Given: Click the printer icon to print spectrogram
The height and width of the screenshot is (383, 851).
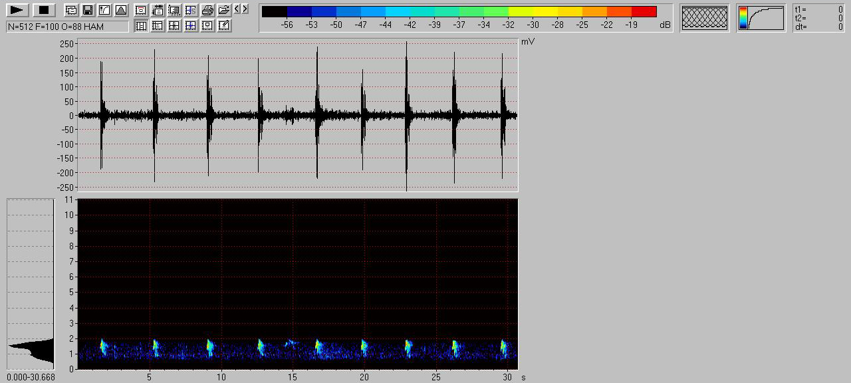Looking at the screenshot, I should (x=207, y=10).
